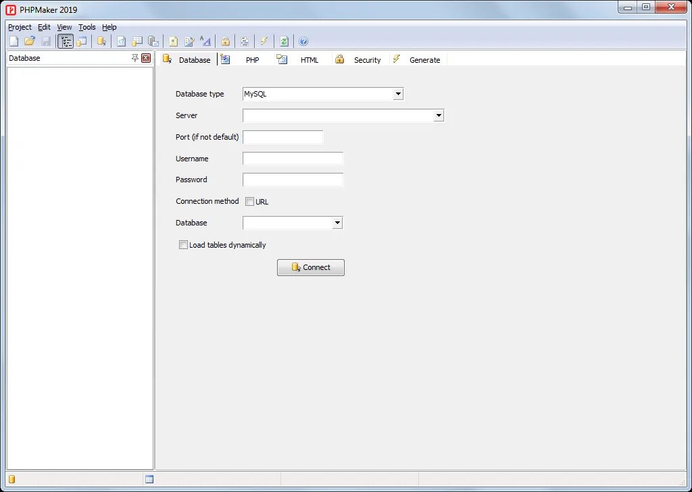Click into the Username field
The height and width of the screenshot is (492, 692).
pyautogui.click(x=293, y=159)
